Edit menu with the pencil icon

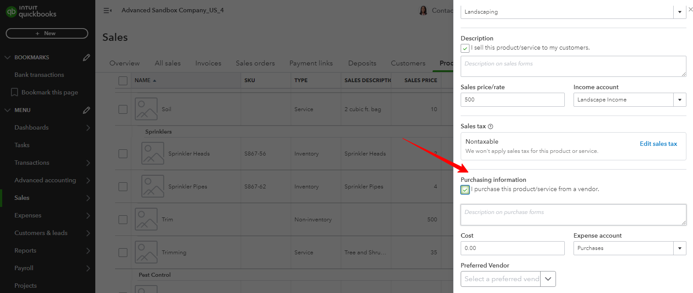87,110
